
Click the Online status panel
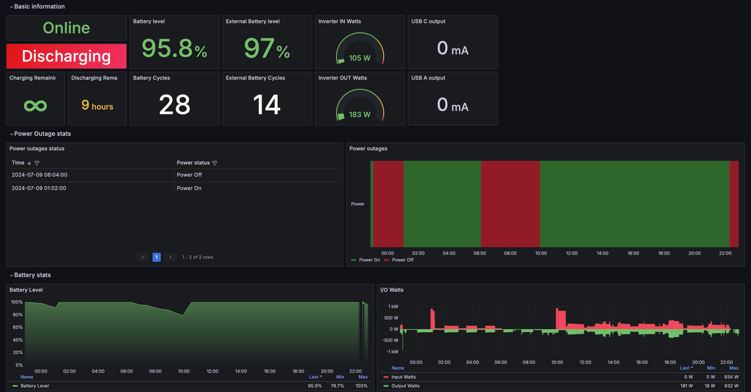point(66,28)
